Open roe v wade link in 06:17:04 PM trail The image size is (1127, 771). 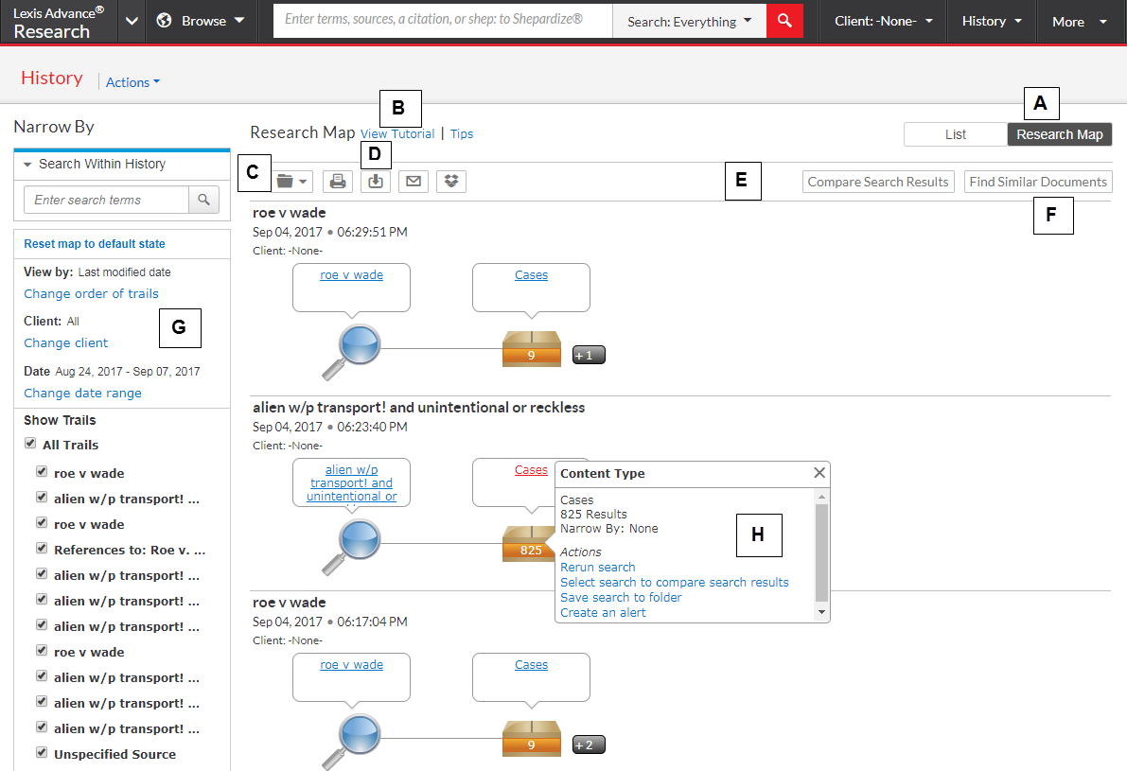tap(351, 665)
